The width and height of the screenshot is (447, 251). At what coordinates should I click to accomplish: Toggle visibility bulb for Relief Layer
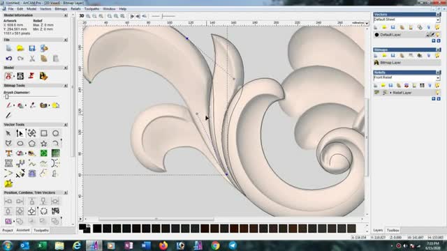click(438, 93)
